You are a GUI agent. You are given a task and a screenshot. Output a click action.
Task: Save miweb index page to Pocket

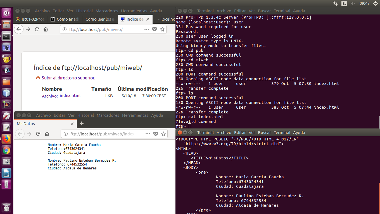[x=155, y=29]
